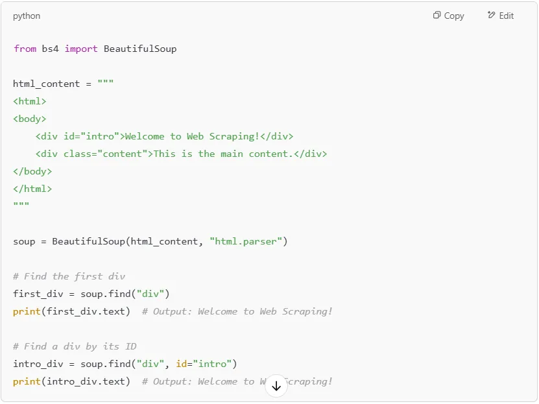Click the div with class="content" line

pos(181,154)
